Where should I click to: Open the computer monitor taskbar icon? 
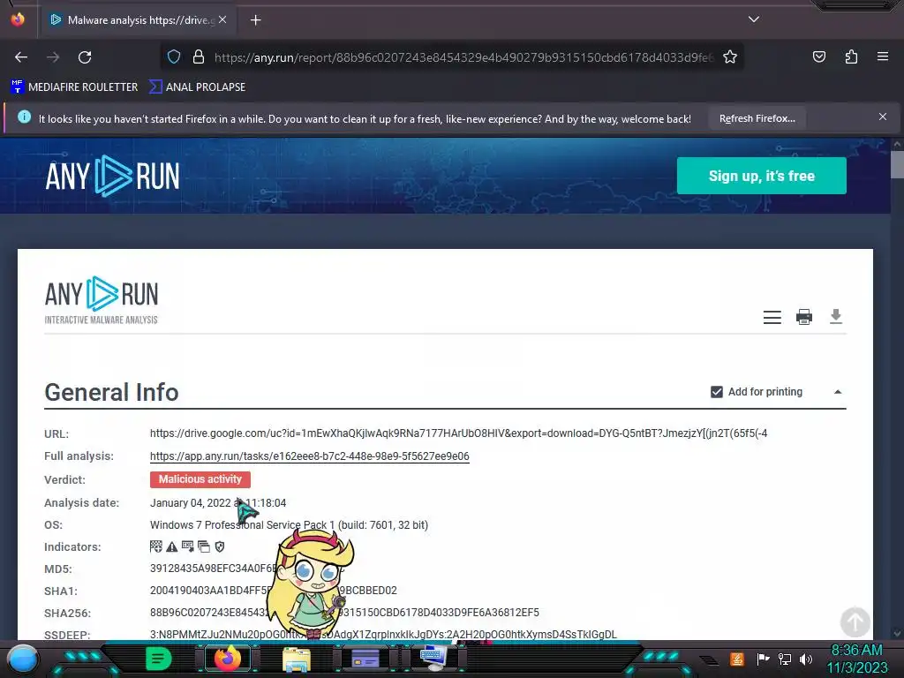pos(433,658)
